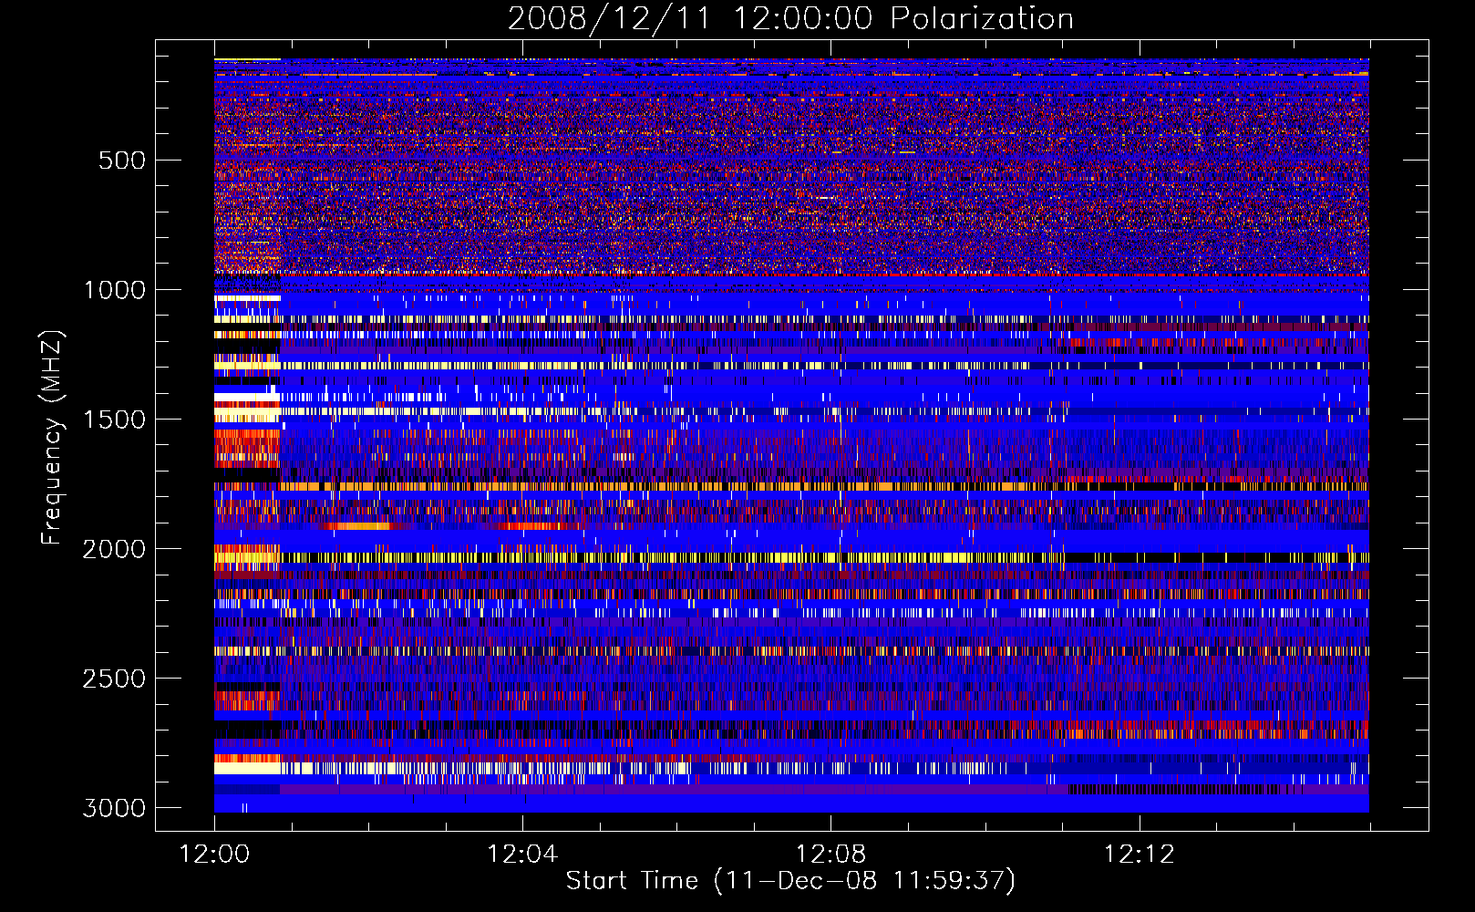Click the 'Start Time (11-Dec-08 11:59:37)' label
1475x912 pixels.
pyautogui.click(x=790, y=881)
